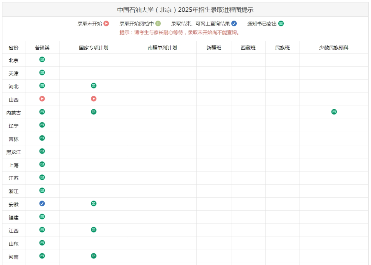The height and width of the screenshot is (265, 371).
Task: Click the 录取未开始 legend play icon
Action: (107, 24)
